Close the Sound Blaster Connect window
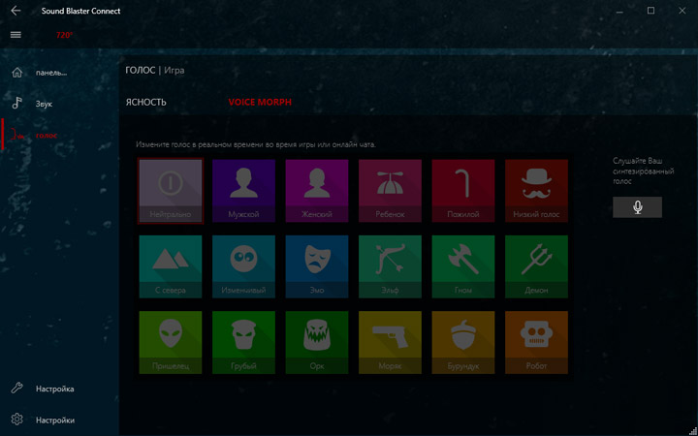Image resolution: width=698 pixels, height=436 pixels. pos(682,11)
